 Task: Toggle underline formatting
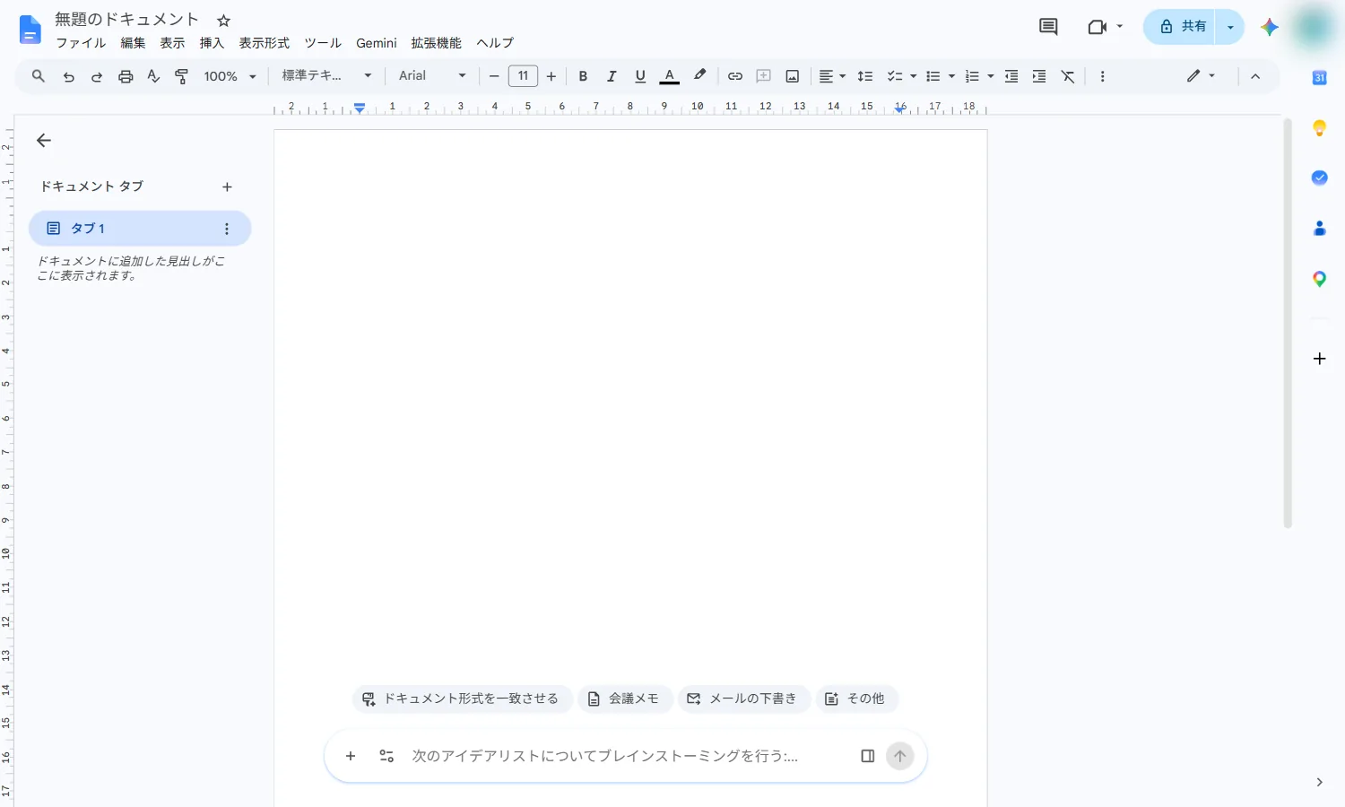coord(640,76)
